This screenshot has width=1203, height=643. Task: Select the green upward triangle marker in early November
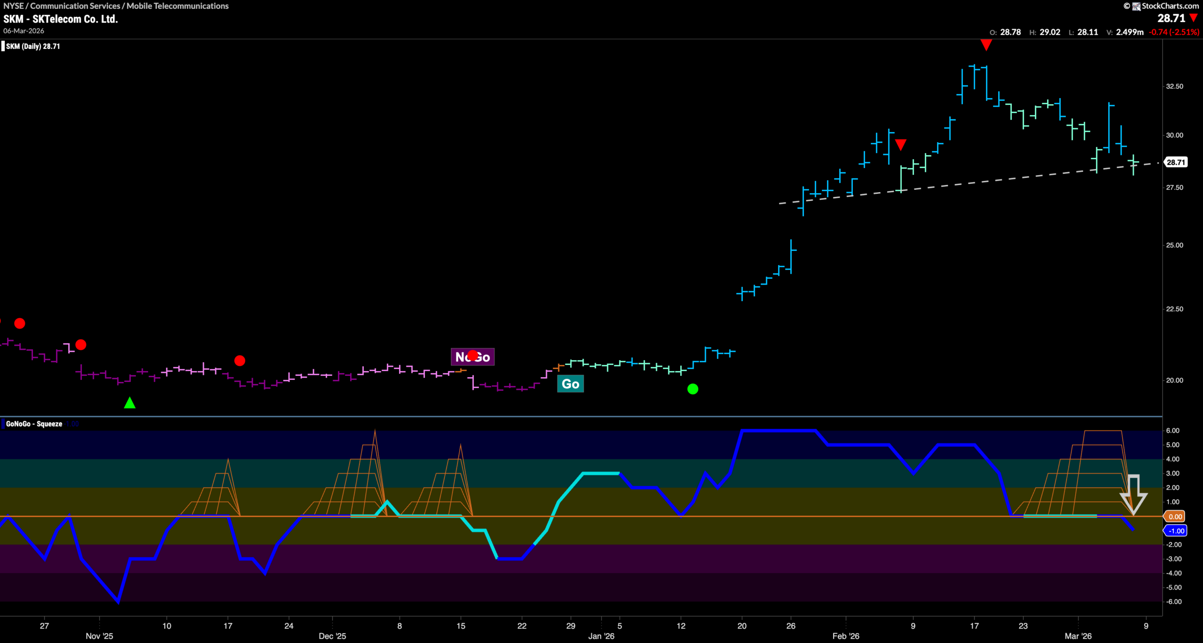pyautogui.click(x=130, y=403)
